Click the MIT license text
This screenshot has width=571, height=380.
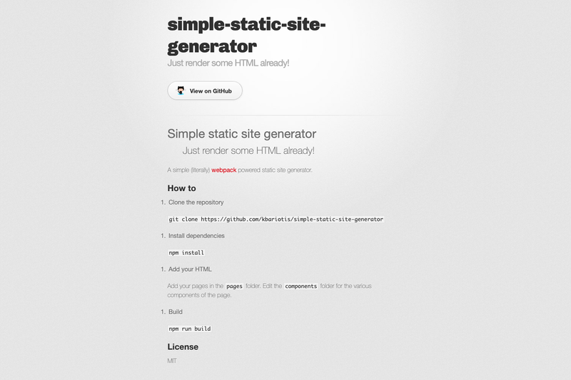[x=172, y=361]
